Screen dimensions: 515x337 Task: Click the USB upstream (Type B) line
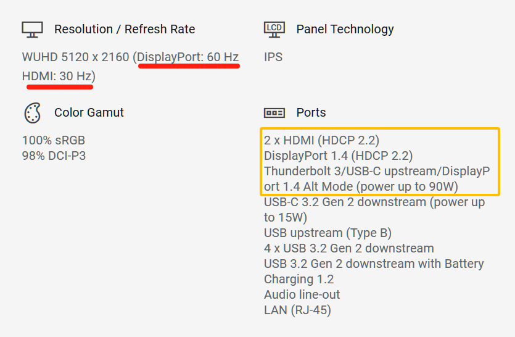pos(328,233)
